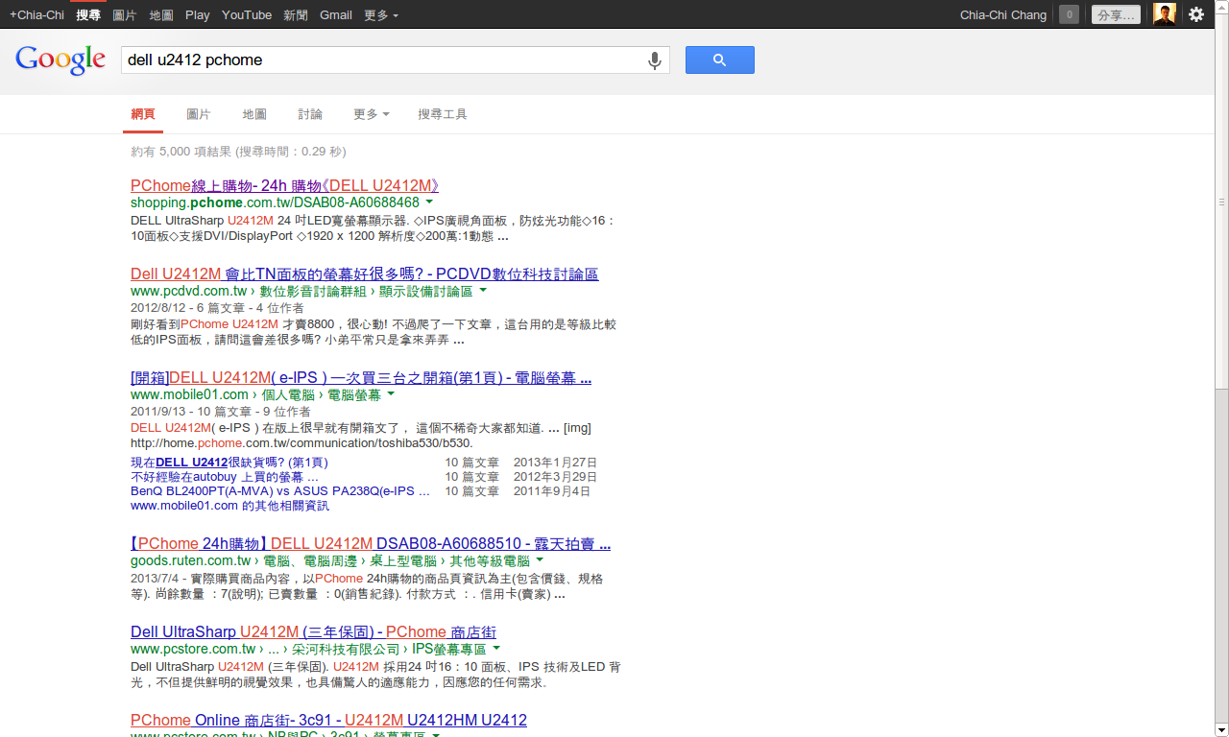
Task: Click date text 2012年3月29日
Action: pos(556,477)
